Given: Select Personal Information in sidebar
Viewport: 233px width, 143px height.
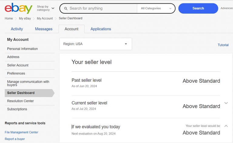Looking at the screenshot, I should [x=22, y=49].
